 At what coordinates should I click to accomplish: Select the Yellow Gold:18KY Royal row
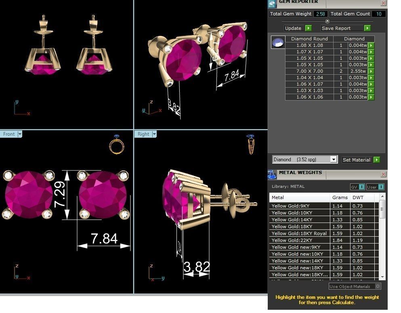(324, 233)
